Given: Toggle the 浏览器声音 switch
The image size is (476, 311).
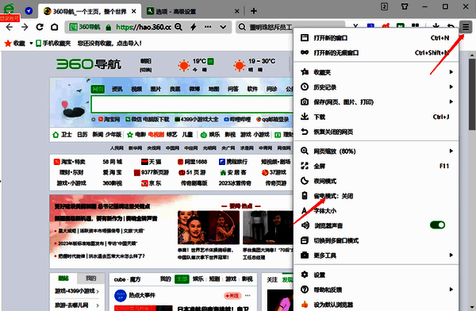Looking at the screenshot, I should tap(437, 225).
